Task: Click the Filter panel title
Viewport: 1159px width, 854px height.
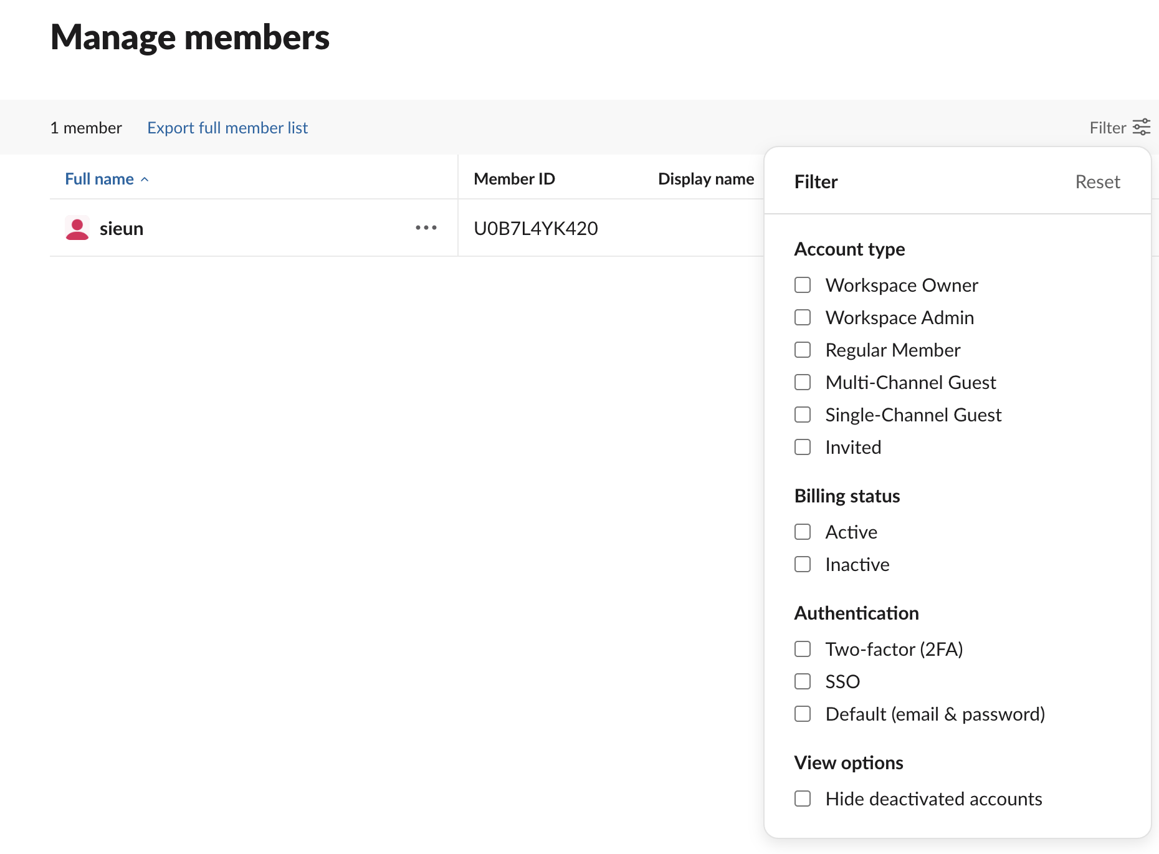Action: [x=816, y=182]
